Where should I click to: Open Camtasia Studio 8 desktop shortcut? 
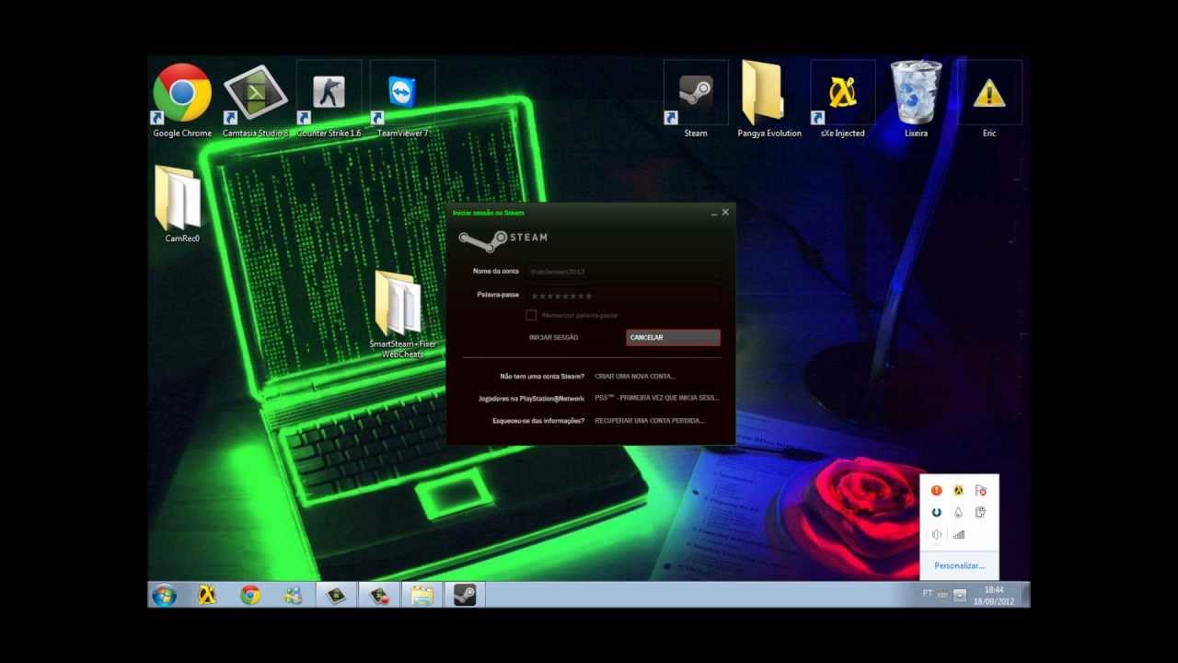[x=255, y=99]
